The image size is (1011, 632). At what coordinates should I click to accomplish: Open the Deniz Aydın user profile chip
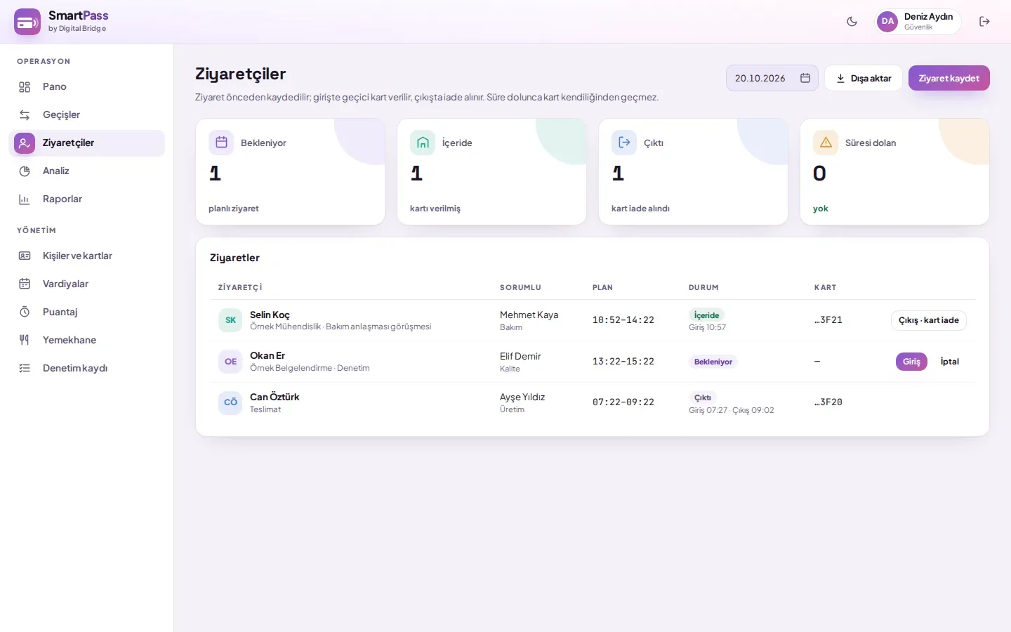(918, 22)
